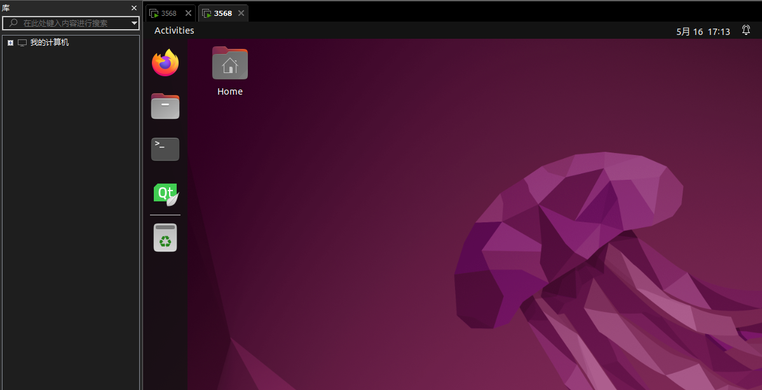Open the Trash in the dock
The height and width of the screenshot is (390, 762).
point(165,238)
